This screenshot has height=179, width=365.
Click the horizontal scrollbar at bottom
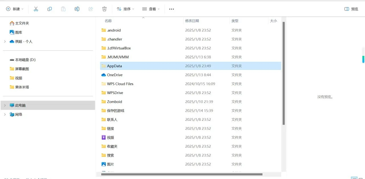[x=182, y=174]
